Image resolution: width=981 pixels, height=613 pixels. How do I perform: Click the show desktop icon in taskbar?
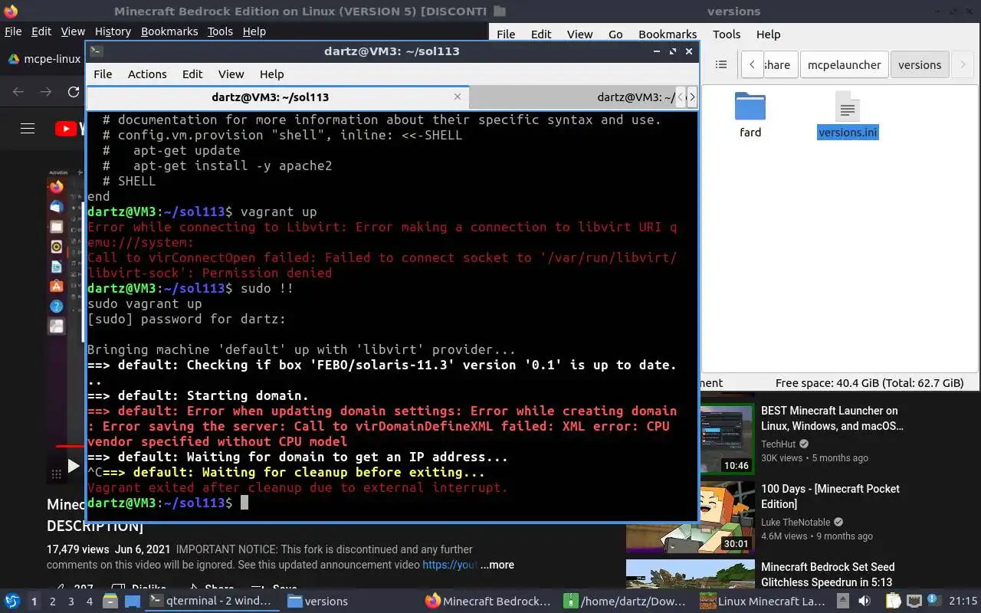click(x=133, y=602)
